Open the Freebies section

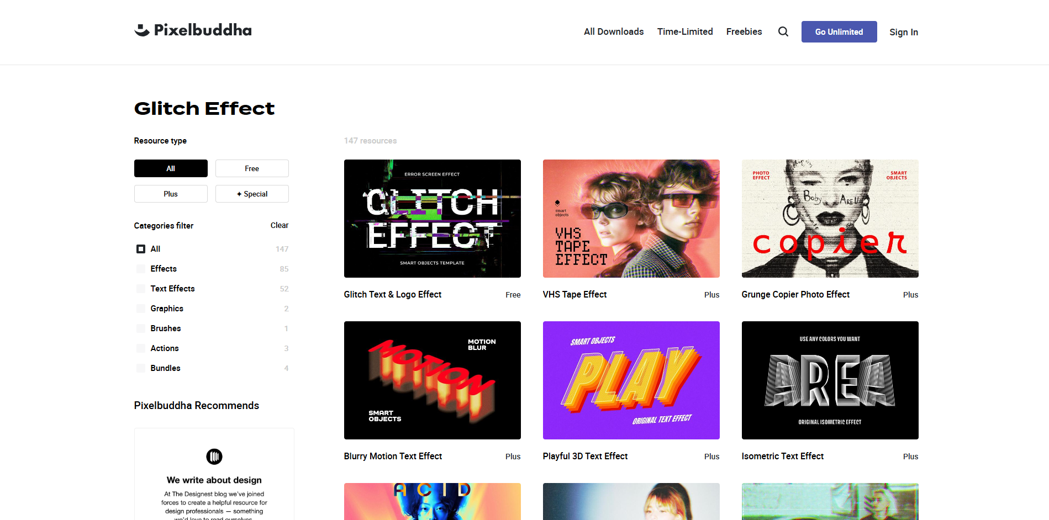(x=744, y=31)
